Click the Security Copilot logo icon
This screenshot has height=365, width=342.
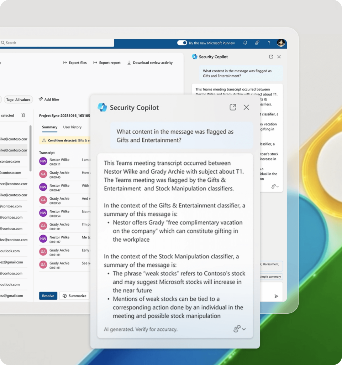coord(102,107)
